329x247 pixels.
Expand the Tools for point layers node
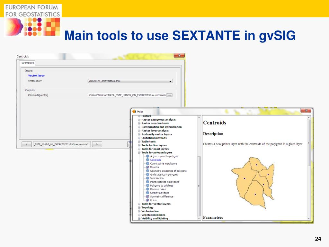[x=139, y=149]
